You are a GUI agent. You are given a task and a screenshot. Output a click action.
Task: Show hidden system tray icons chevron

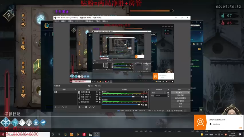click(x=216, y=135)
